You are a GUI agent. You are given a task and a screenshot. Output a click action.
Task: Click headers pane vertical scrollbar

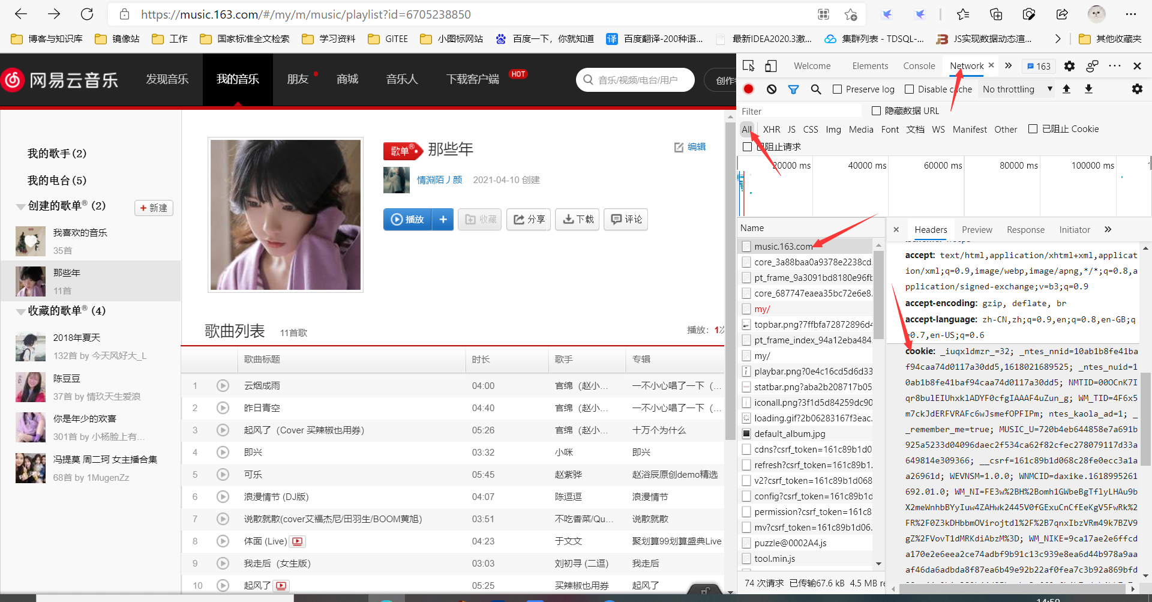[1145, 419]
